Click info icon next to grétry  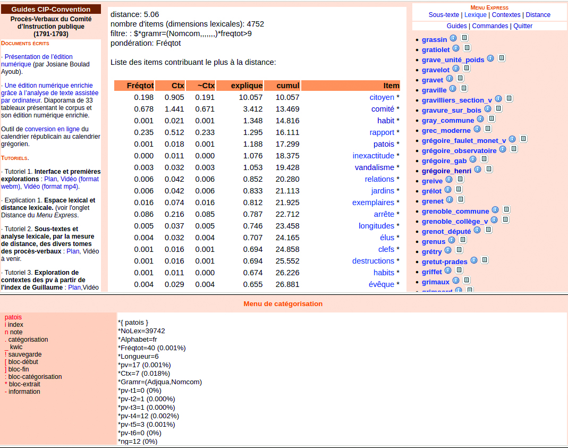[448, 250]
